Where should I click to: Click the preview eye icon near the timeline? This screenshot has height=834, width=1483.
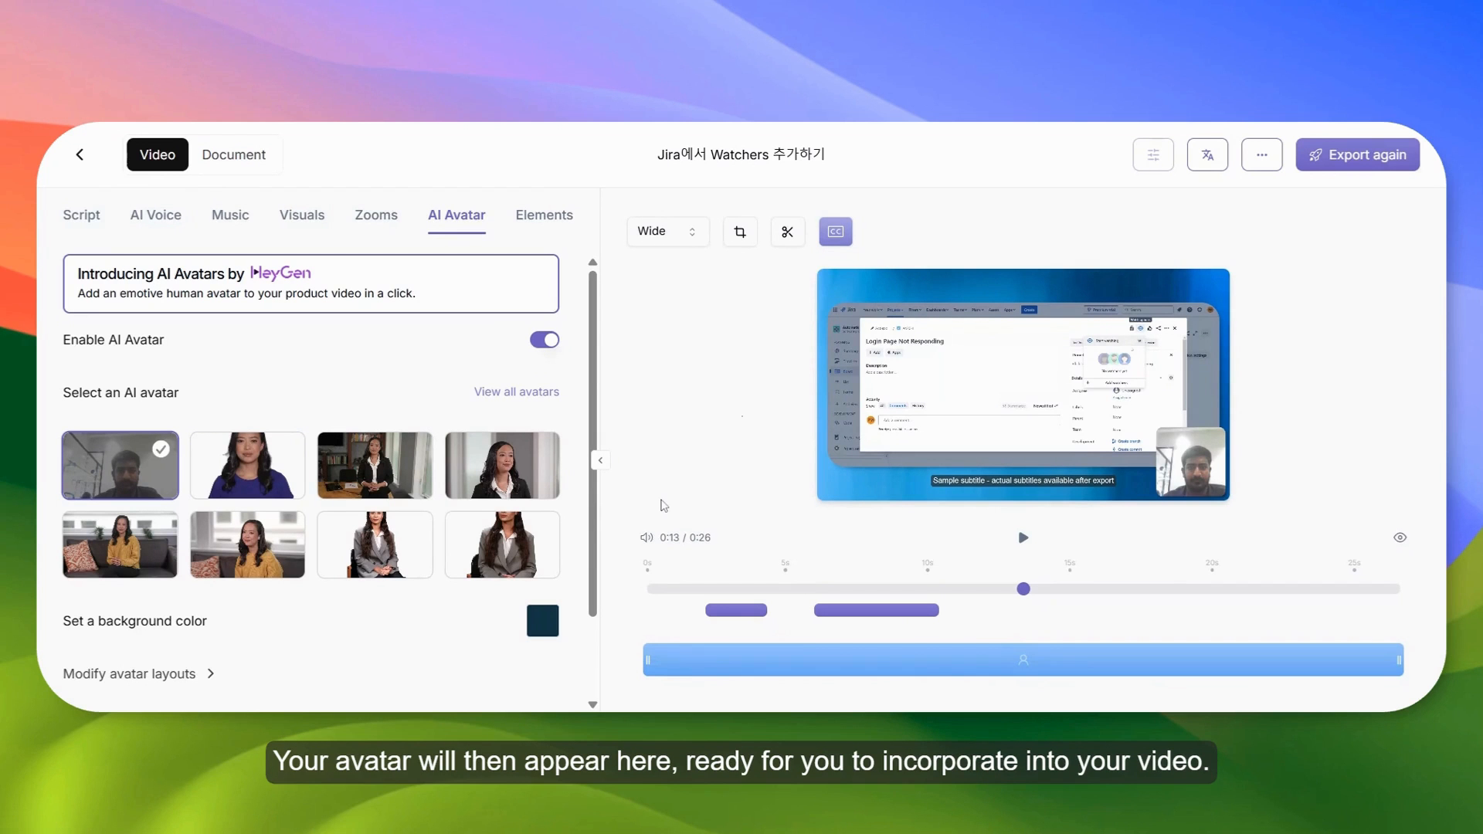[x=1400, y=537]
